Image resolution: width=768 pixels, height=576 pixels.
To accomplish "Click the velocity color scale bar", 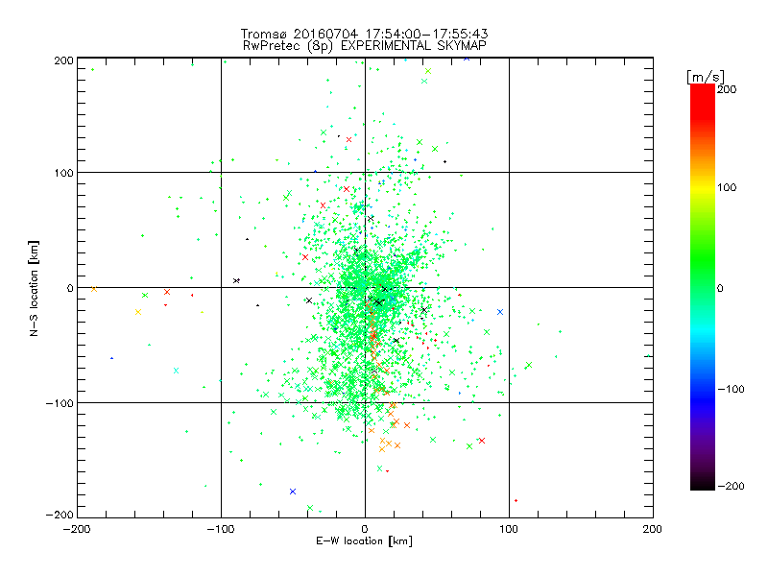I will point(703,287).
